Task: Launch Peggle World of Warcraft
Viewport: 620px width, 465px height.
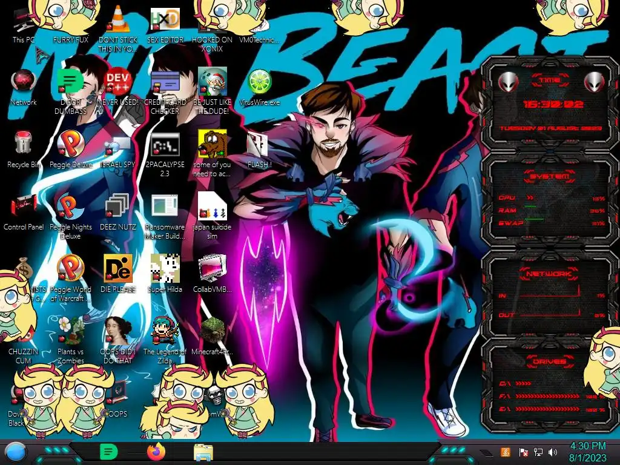Action: coord(71,269)
